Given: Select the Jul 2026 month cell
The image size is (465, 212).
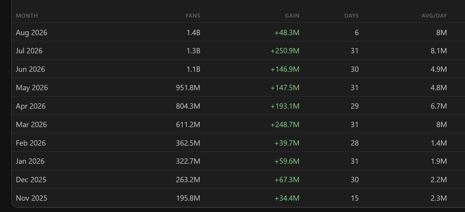Looking at the screenshot, I should (x=29, y=51).
